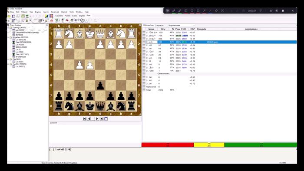Switch to the Games tab
Viewport: 304px width, 171px height.
[75, 16]
